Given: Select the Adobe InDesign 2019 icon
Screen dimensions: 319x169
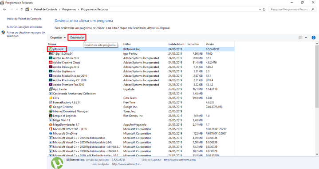Looking at the screenshot, I should pos(51,67).
